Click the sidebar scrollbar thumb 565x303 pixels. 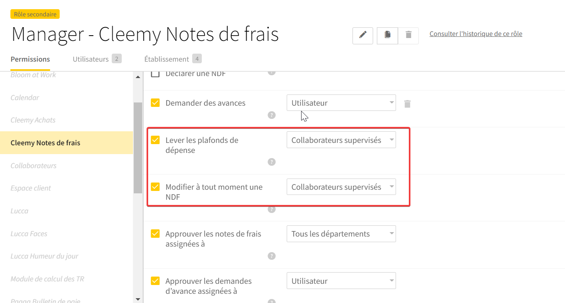click(138, 148)
